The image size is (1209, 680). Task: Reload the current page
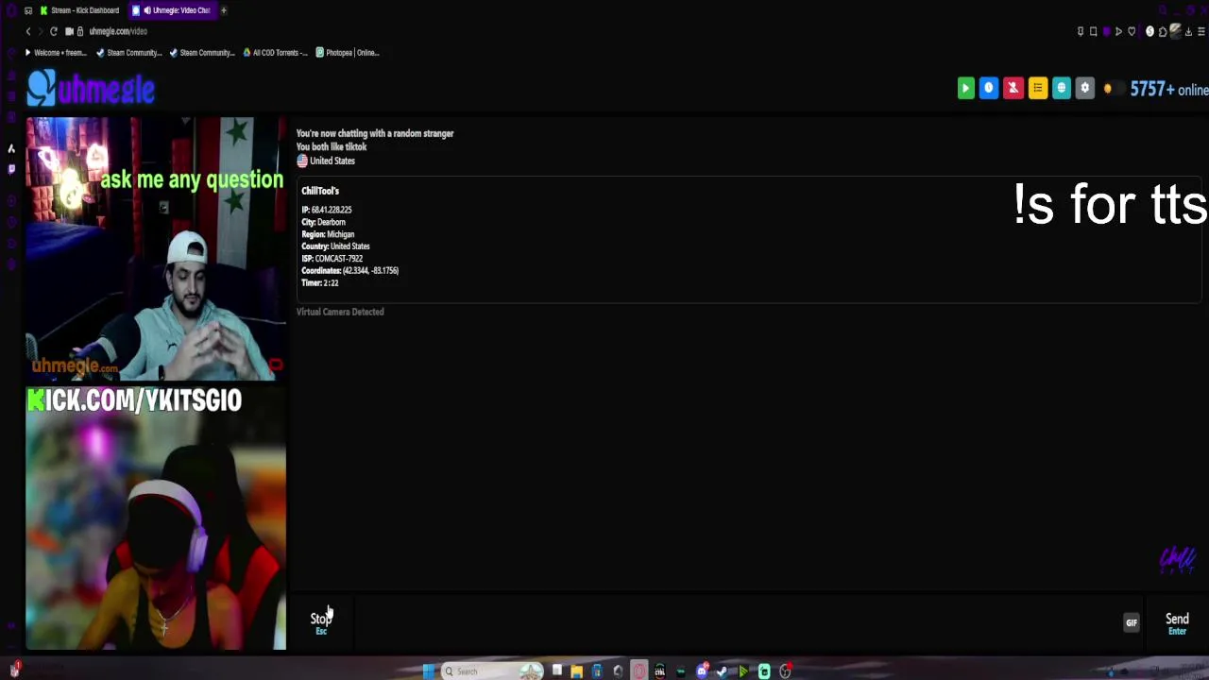pos(53,31)
